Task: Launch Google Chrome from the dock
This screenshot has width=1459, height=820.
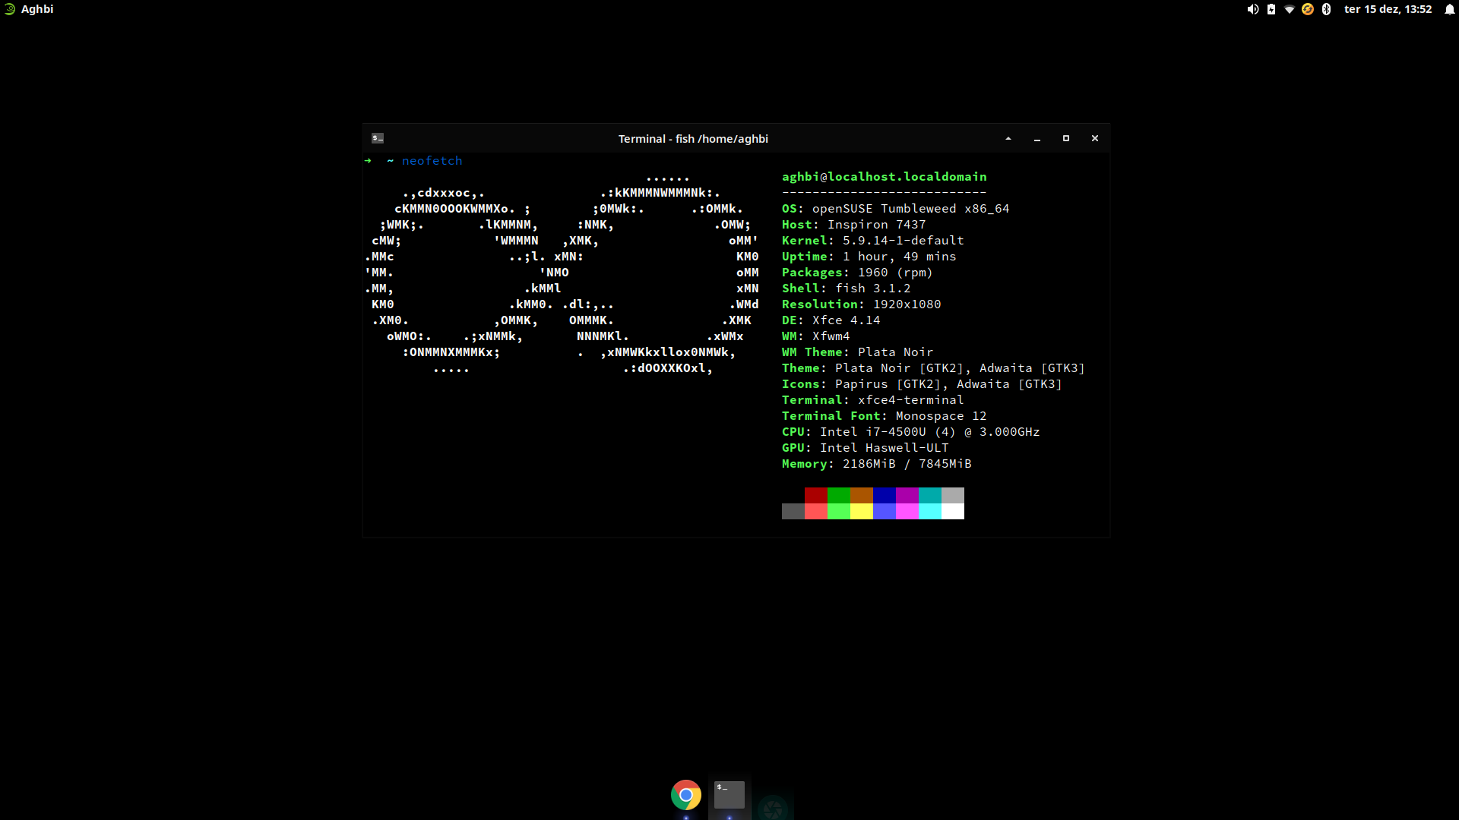Action: 686,795
